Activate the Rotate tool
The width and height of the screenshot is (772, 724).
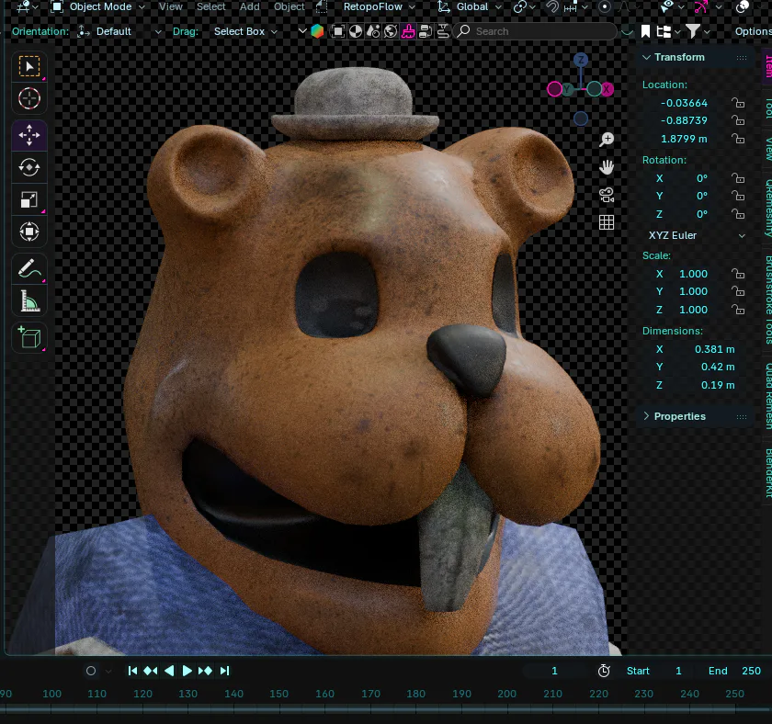(x=29, y=167)
